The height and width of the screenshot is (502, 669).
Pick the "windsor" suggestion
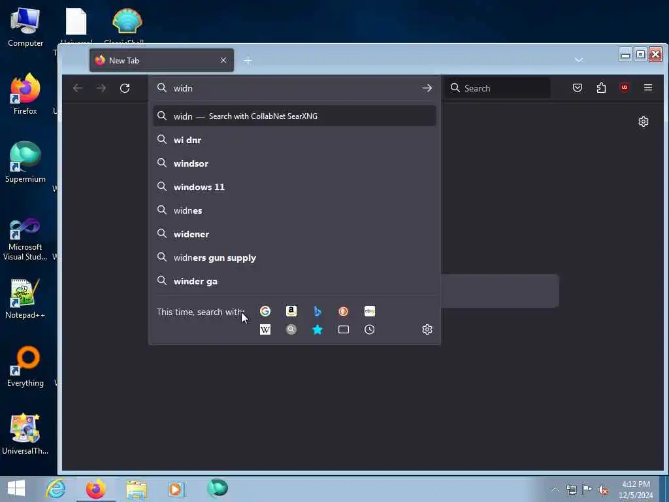point(295,163)
